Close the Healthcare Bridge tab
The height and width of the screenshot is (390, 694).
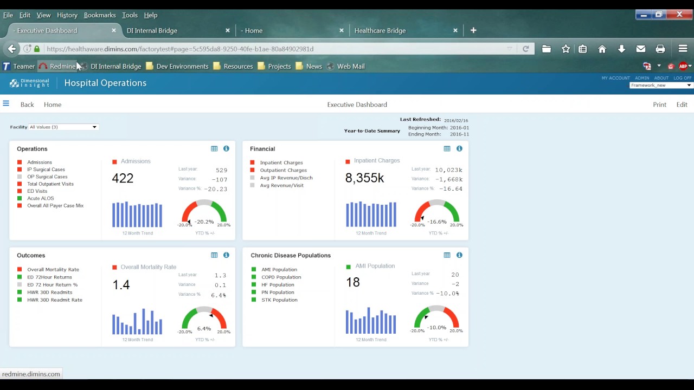click(x=455, y=30)
